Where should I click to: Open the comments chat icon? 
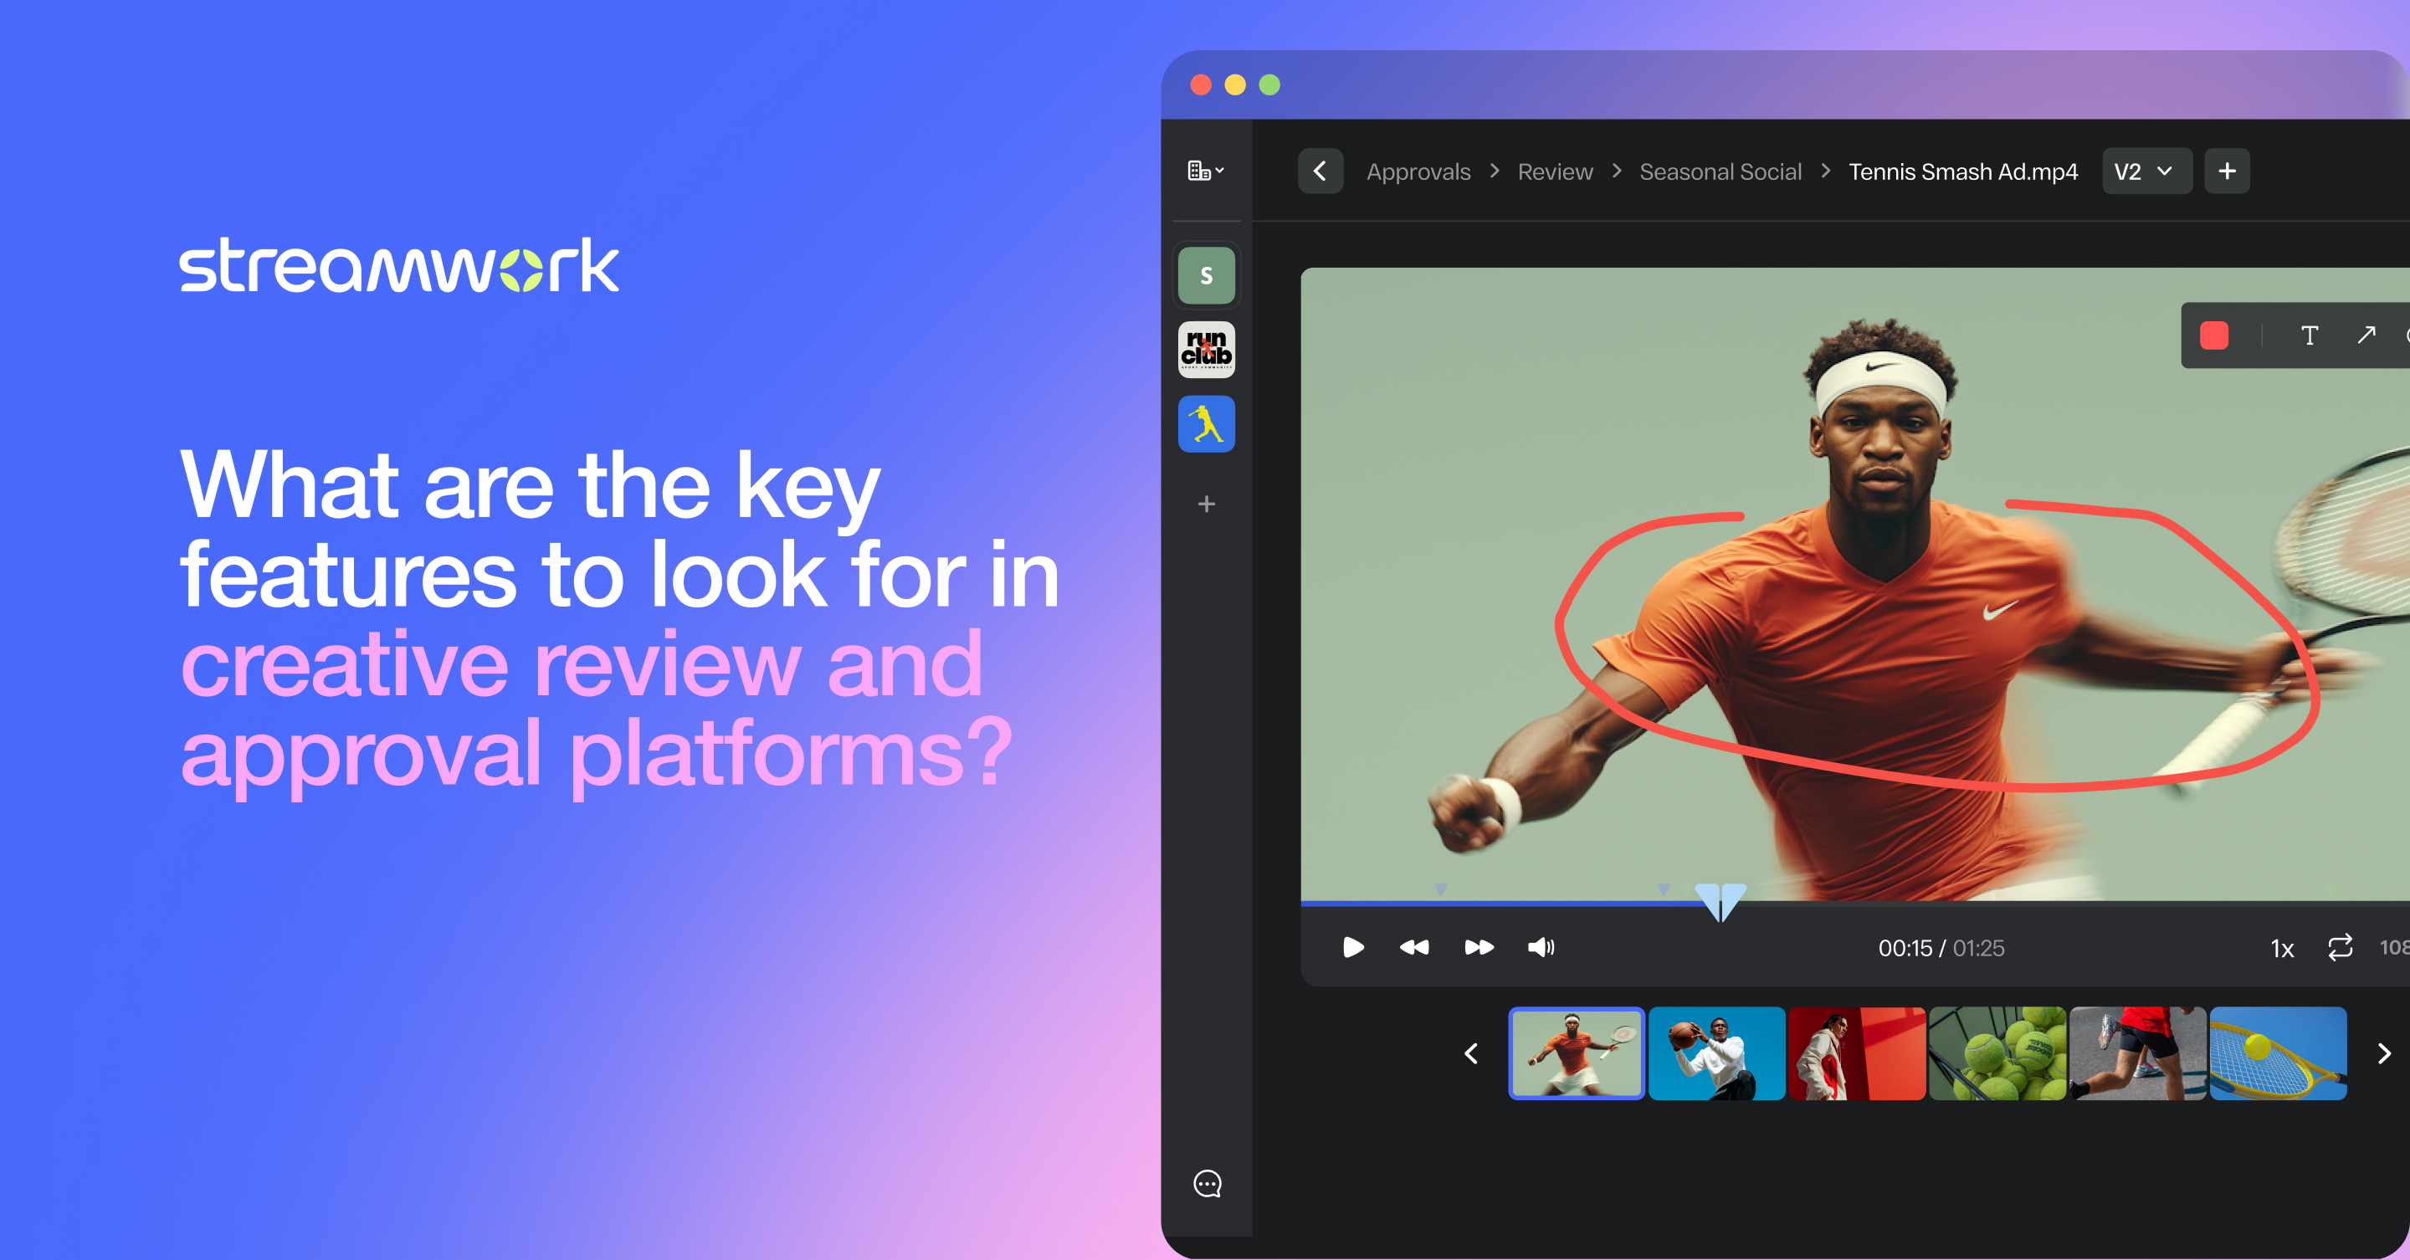click(x=1207, y=1183)
